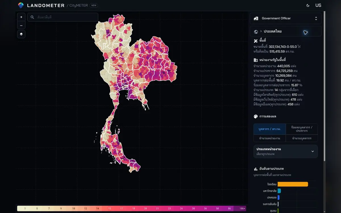This screenshot has width=341, height=213.
Task: Click the bar chart icon by อันดับตามประเภท
Action: (x=255, y=169)
